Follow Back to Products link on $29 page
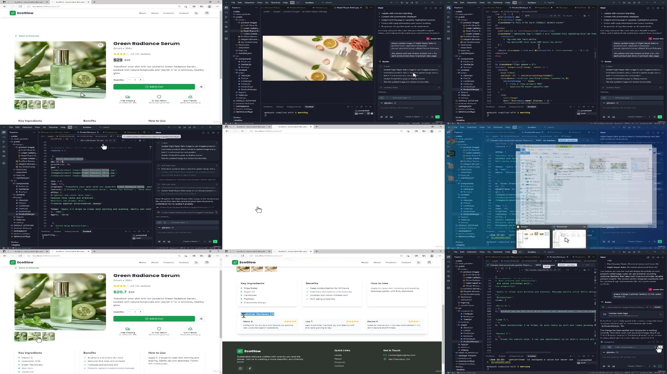The image size is (667, 374). [27, 36]
